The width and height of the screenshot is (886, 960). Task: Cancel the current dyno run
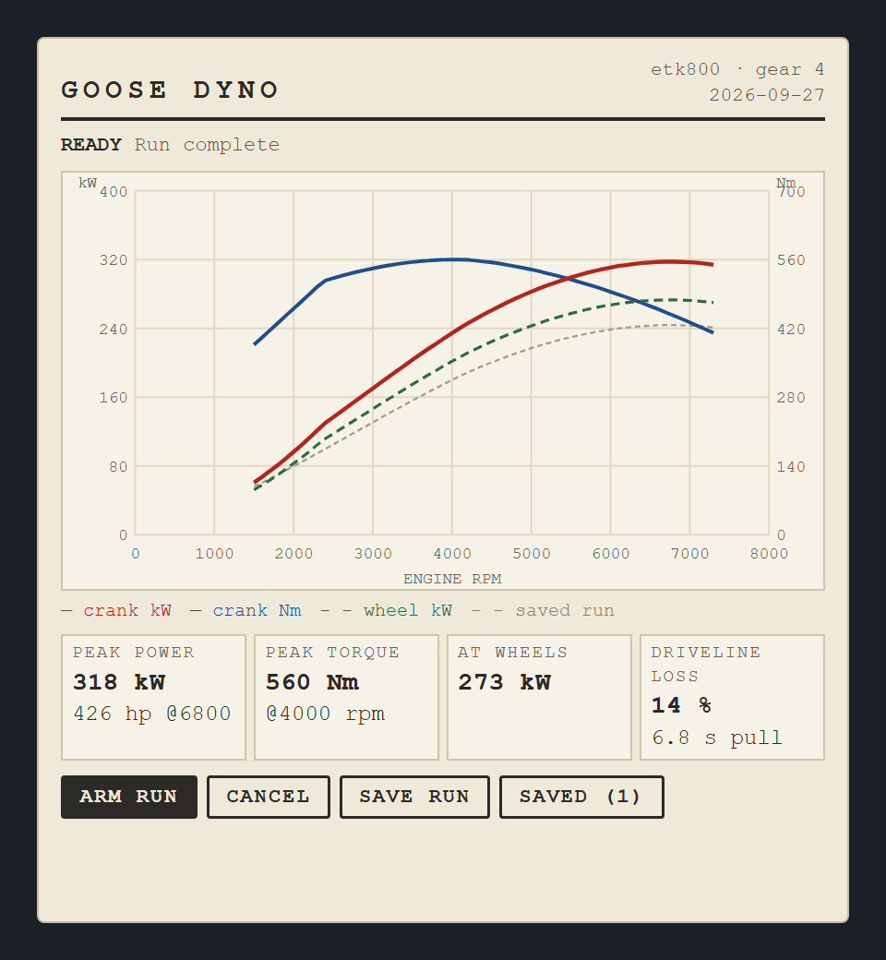(269, 798)
